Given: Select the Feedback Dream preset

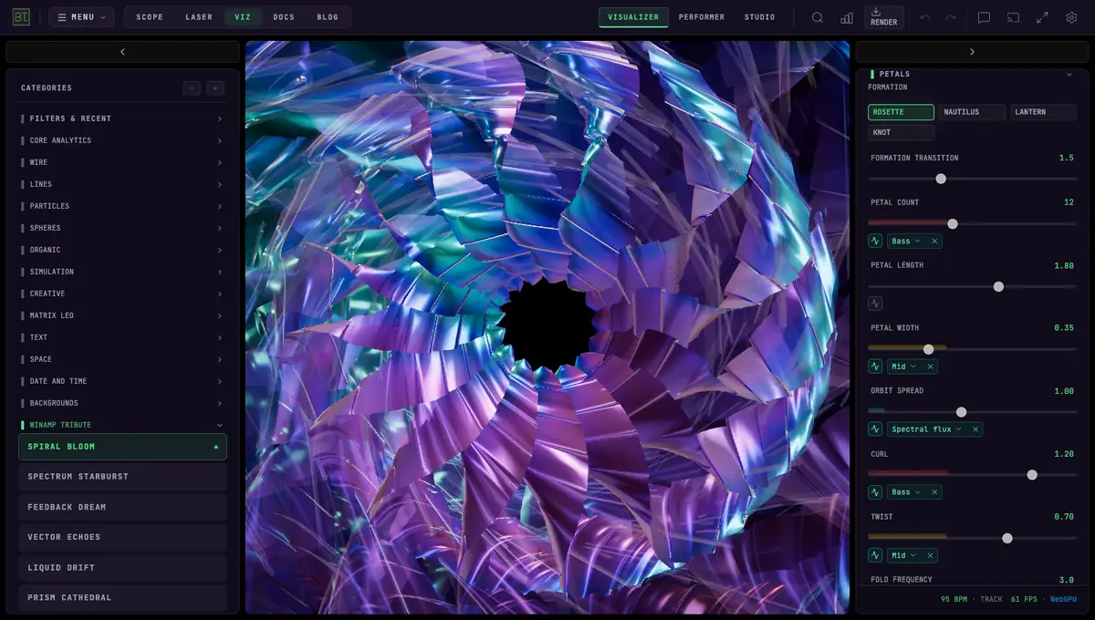Looking at the screenshot, I should click(122, 507).
